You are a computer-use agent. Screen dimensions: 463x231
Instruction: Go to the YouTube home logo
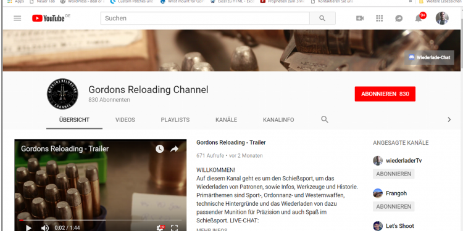coord(49,18)
